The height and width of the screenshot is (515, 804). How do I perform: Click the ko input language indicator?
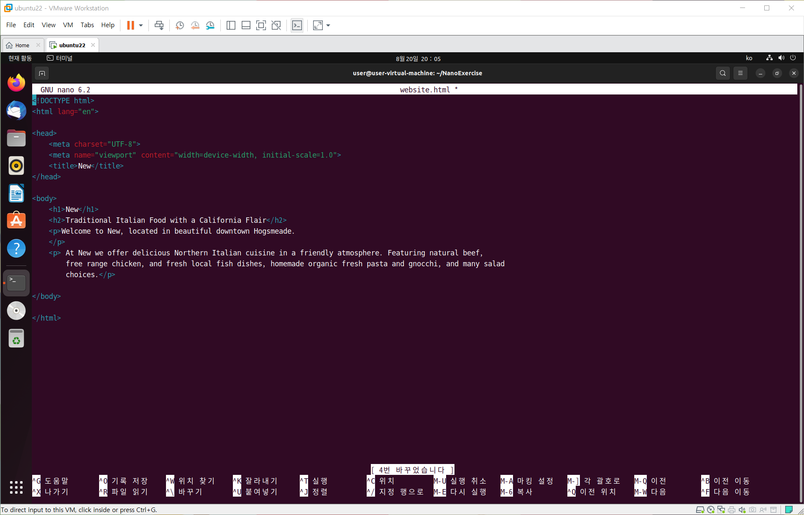tap(749, 58)
